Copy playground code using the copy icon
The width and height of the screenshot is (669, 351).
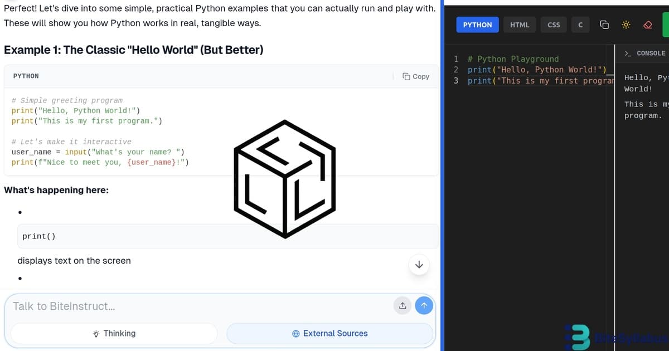[604, 25]
